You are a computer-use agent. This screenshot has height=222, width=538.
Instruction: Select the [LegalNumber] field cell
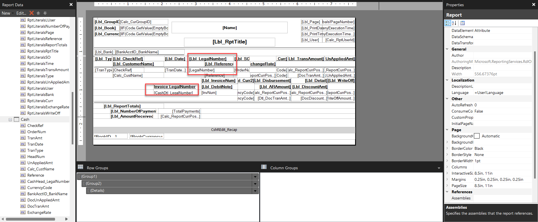coord(211,70)
